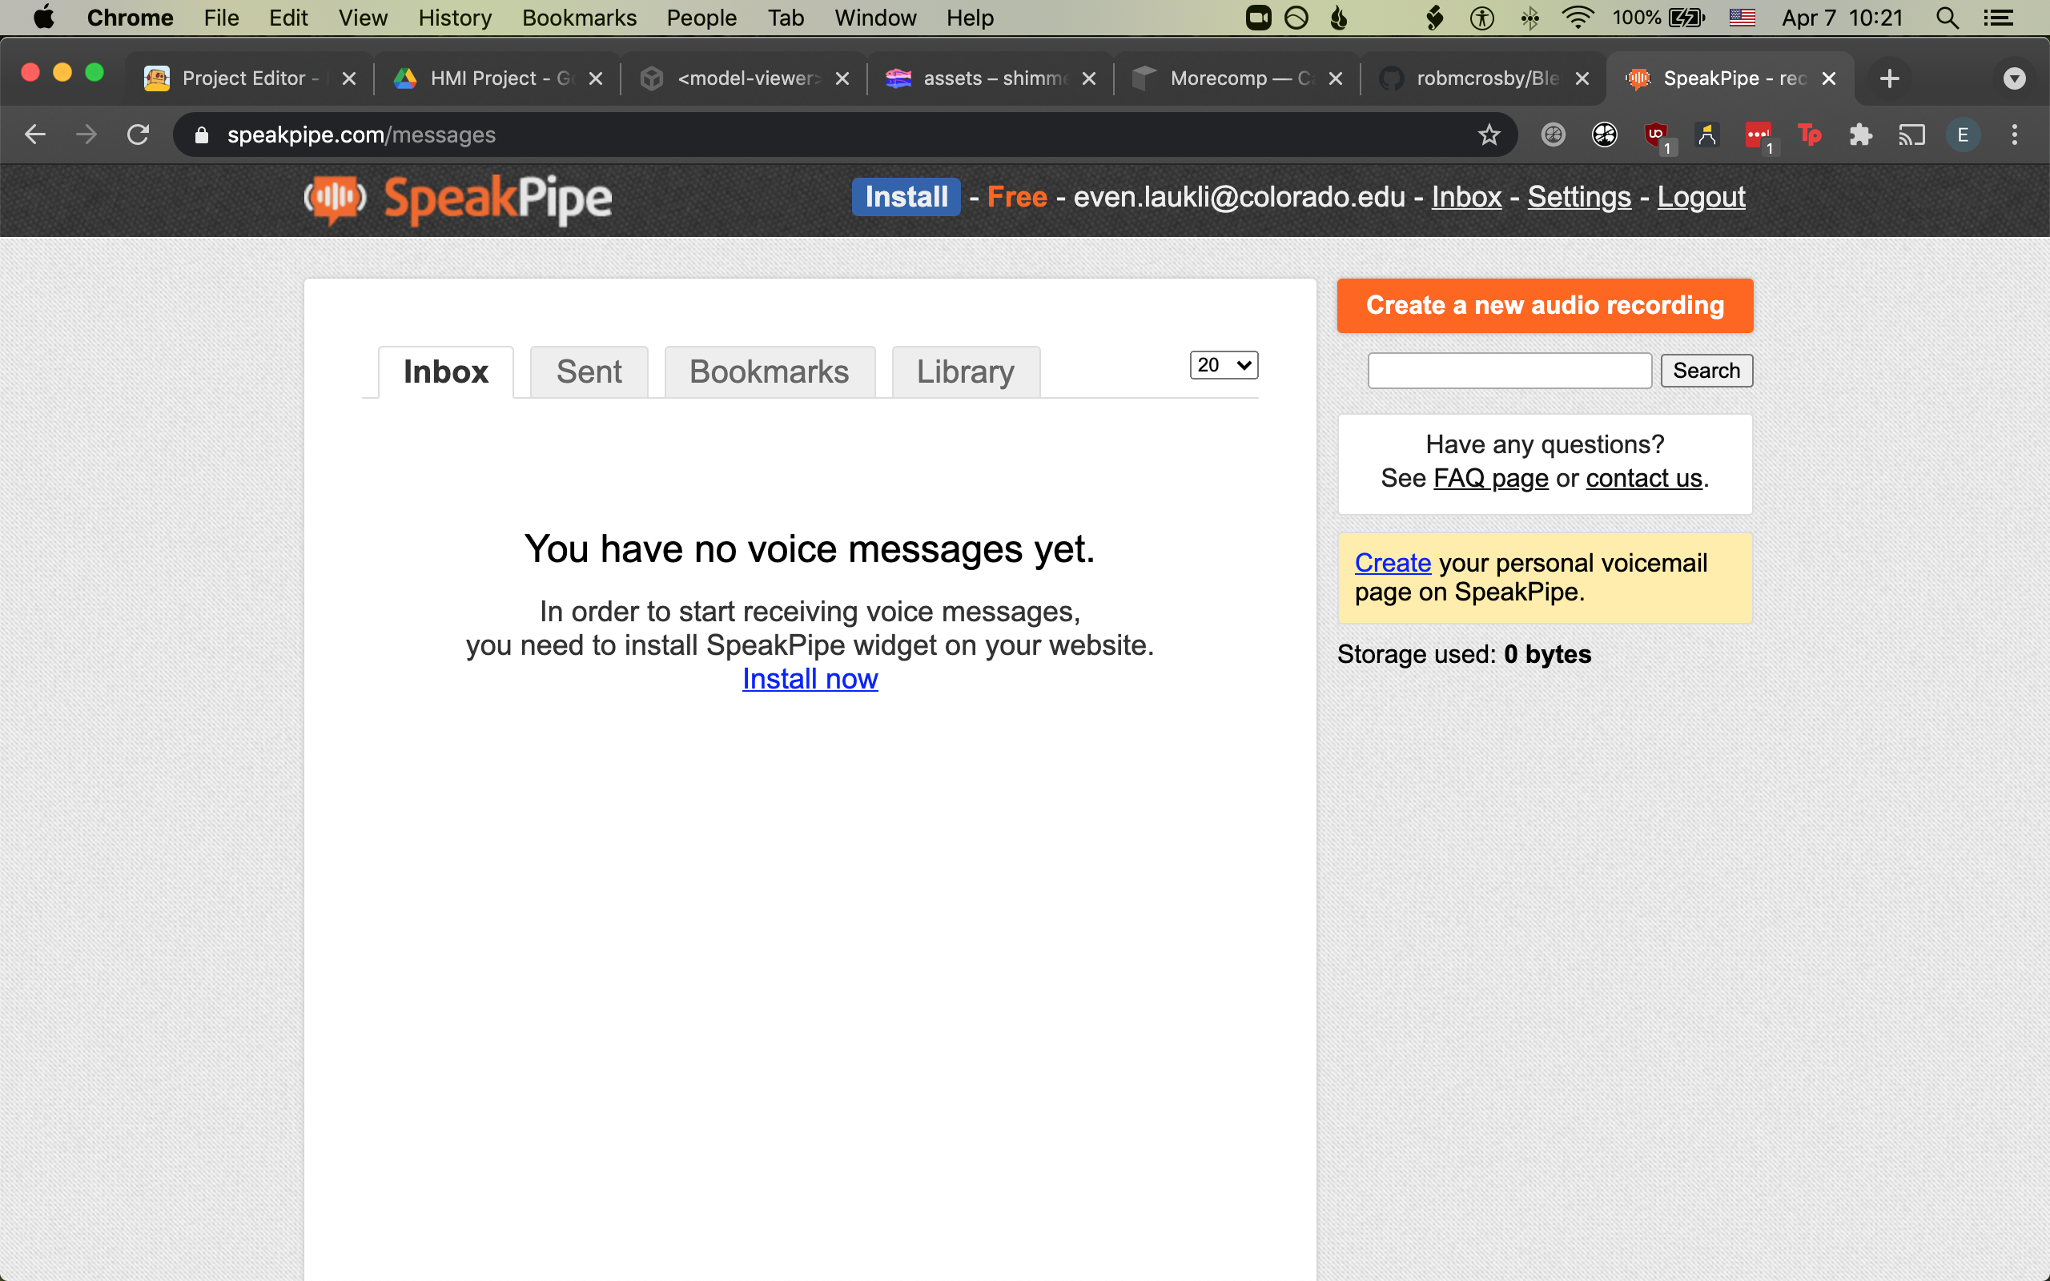Click the SpeakPipe logo
Screen dimensions: 2050x1281
pyautogui.click(x=457, y=200)
